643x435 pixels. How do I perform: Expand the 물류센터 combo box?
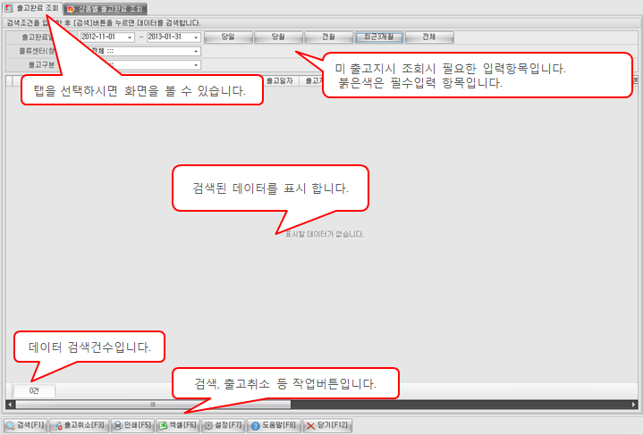click(x=196, y=51)
